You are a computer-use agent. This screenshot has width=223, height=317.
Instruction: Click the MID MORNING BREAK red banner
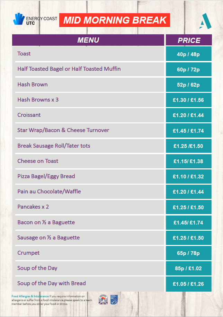[115, 20]
